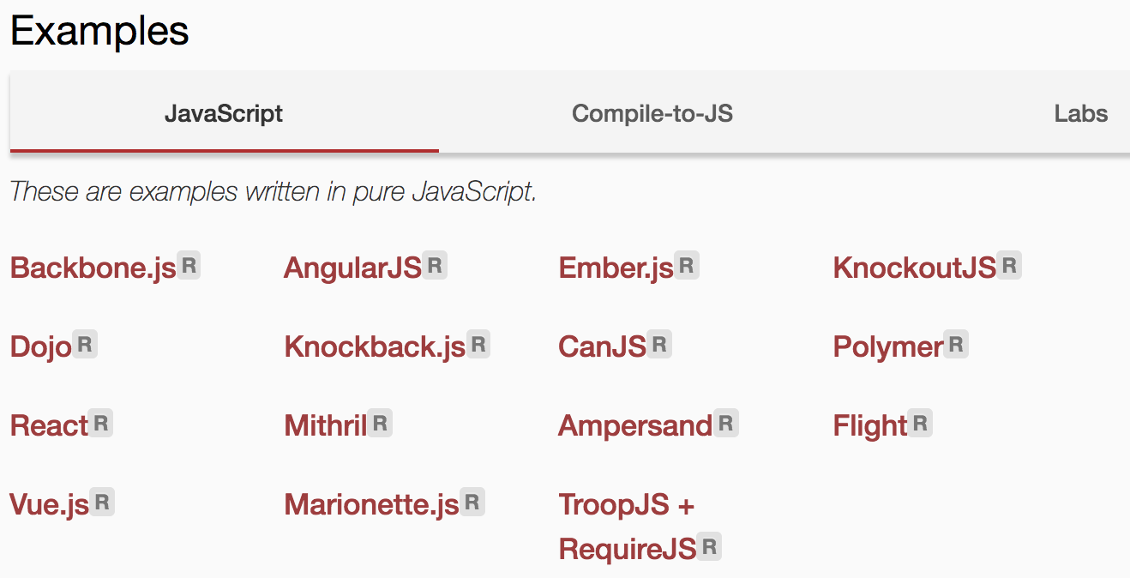Screen dimensions: 1130x578
Task: Click the R badge beside RequireJS
Action: pos(709,546)
